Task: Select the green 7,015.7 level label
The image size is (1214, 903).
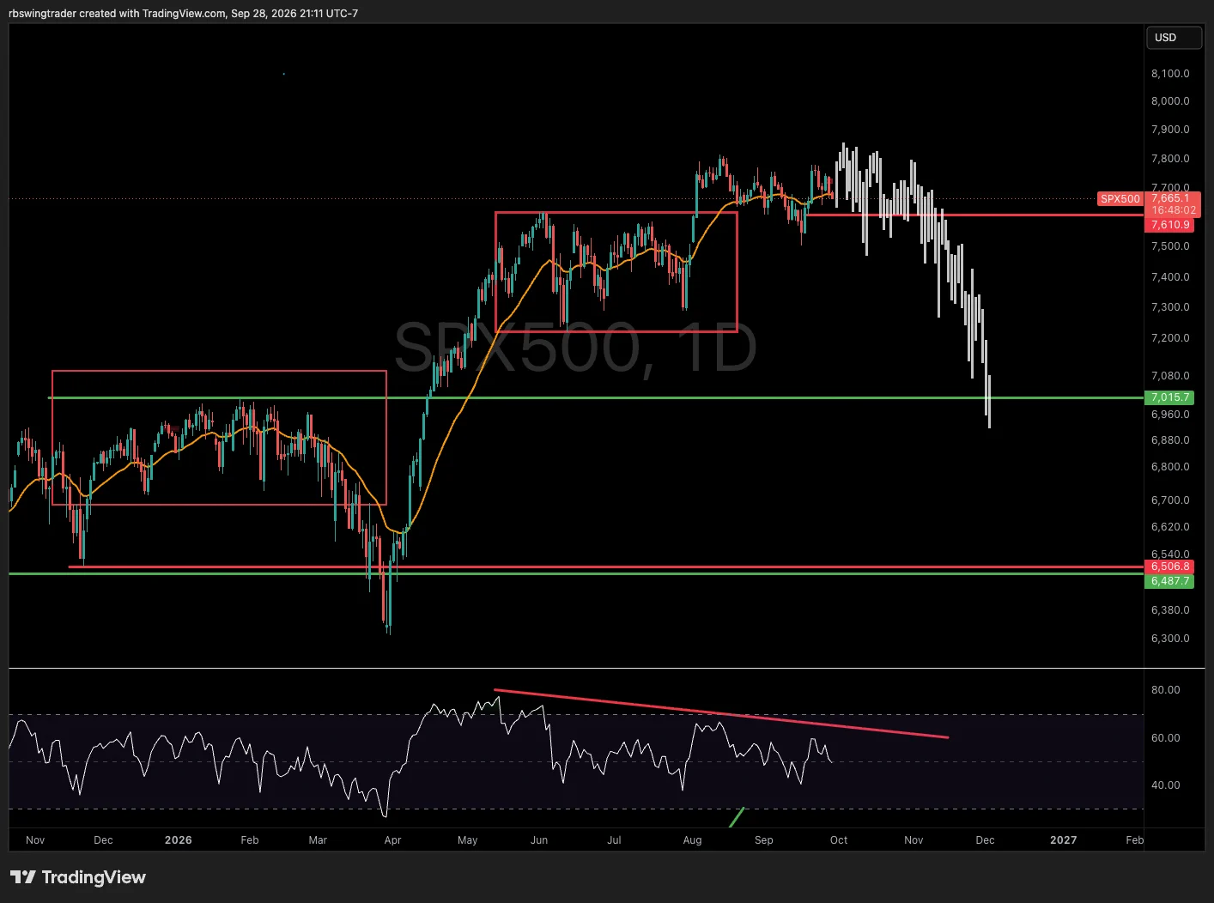Action: click(x=1171, y=397)
